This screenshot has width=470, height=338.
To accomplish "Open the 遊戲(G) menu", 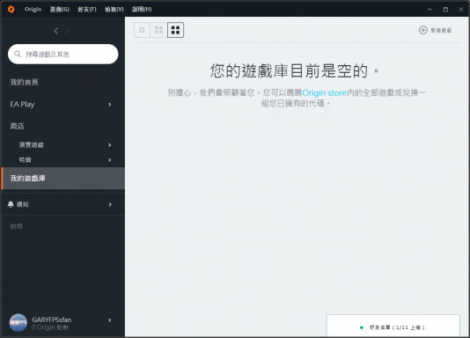I will 60,10.
